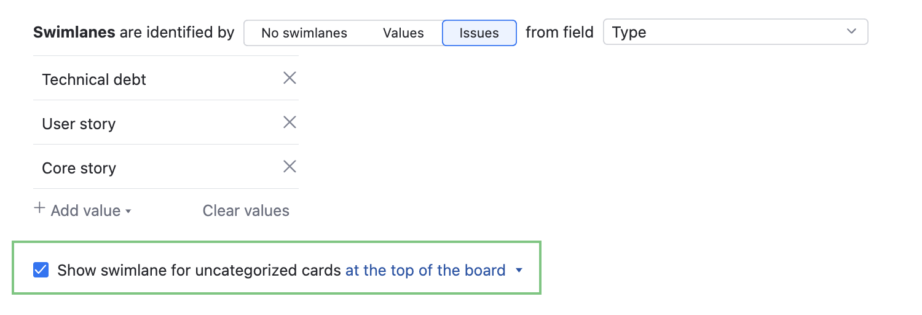Click the plus icon beside Add value
The width and height of the screenshot is (922, 315).
point(39,209)
